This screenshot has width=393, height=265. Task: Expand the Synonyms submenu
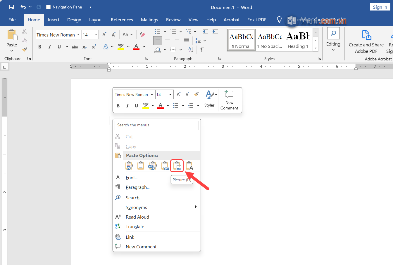[x=196, y=207]
